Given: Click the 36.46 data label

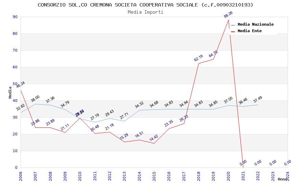Looking at the screenshot, I should point(243,101).
